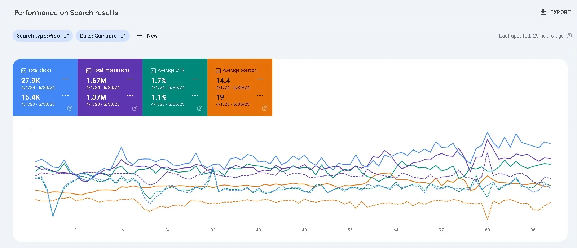Open help icon on Average position card
The height and width of the screenshot is (248, 577).
[265, 108]
